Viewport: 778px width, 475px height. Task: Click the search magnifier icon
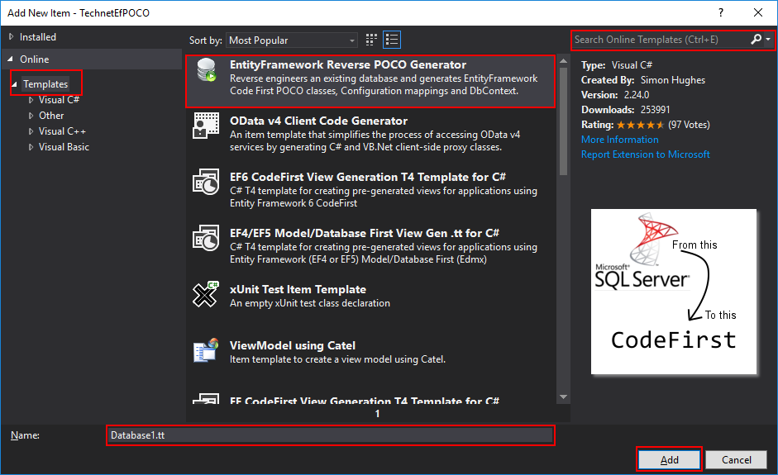[757, 39]
